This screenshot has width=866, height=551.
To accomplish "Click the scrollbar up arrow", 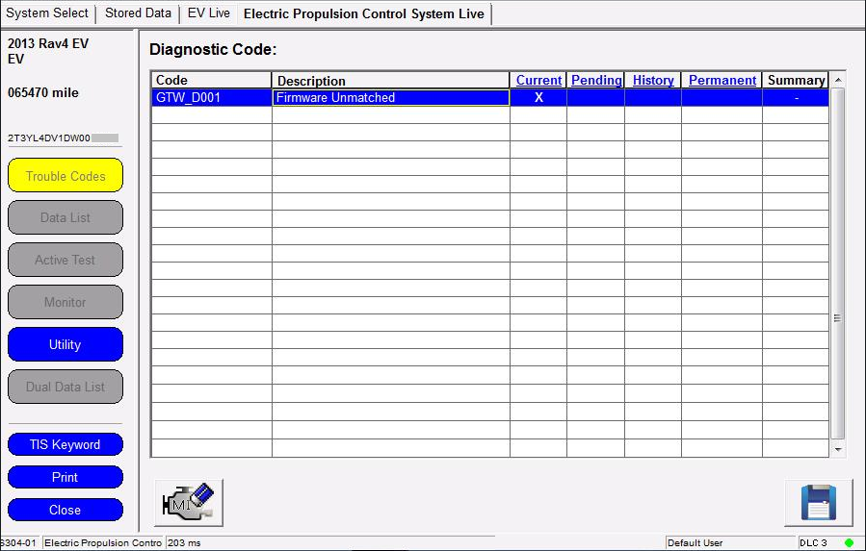I will click(x=837, y=79).
